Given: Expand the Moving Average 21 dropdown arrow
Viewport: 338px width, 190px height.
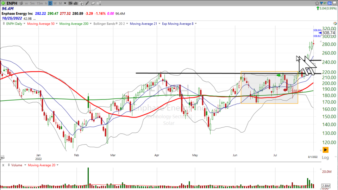Looking at the screenshot, I should pos(159,24).
